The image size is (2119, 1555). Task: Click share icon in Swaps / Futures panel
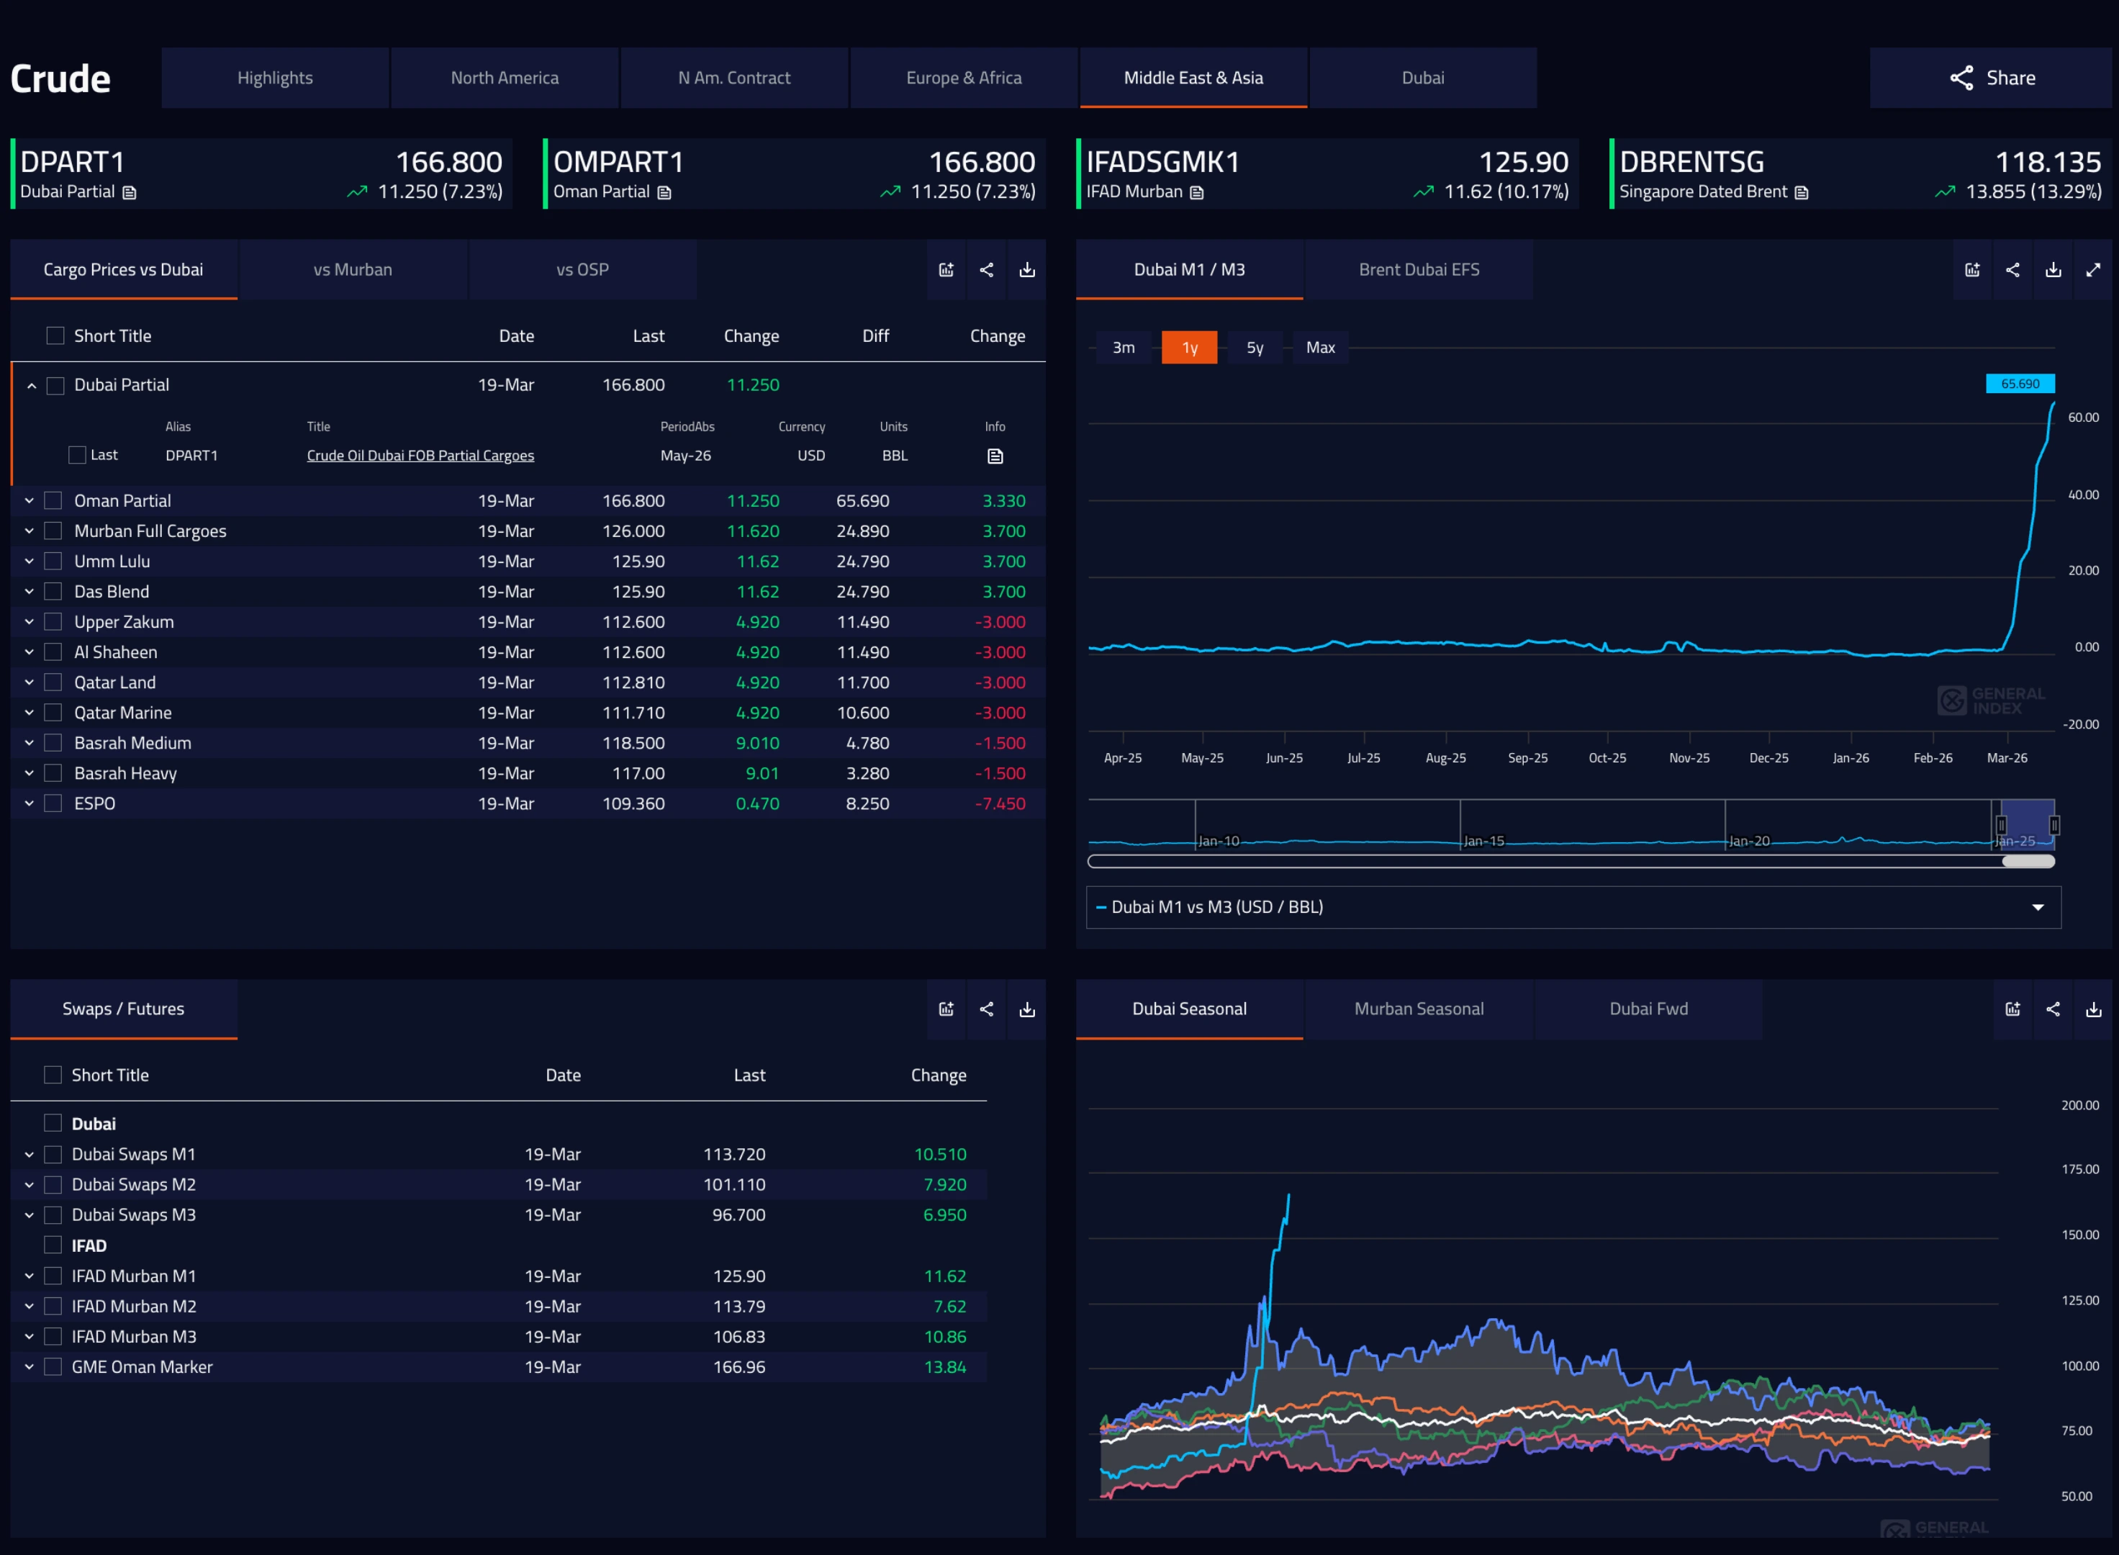986,1009
